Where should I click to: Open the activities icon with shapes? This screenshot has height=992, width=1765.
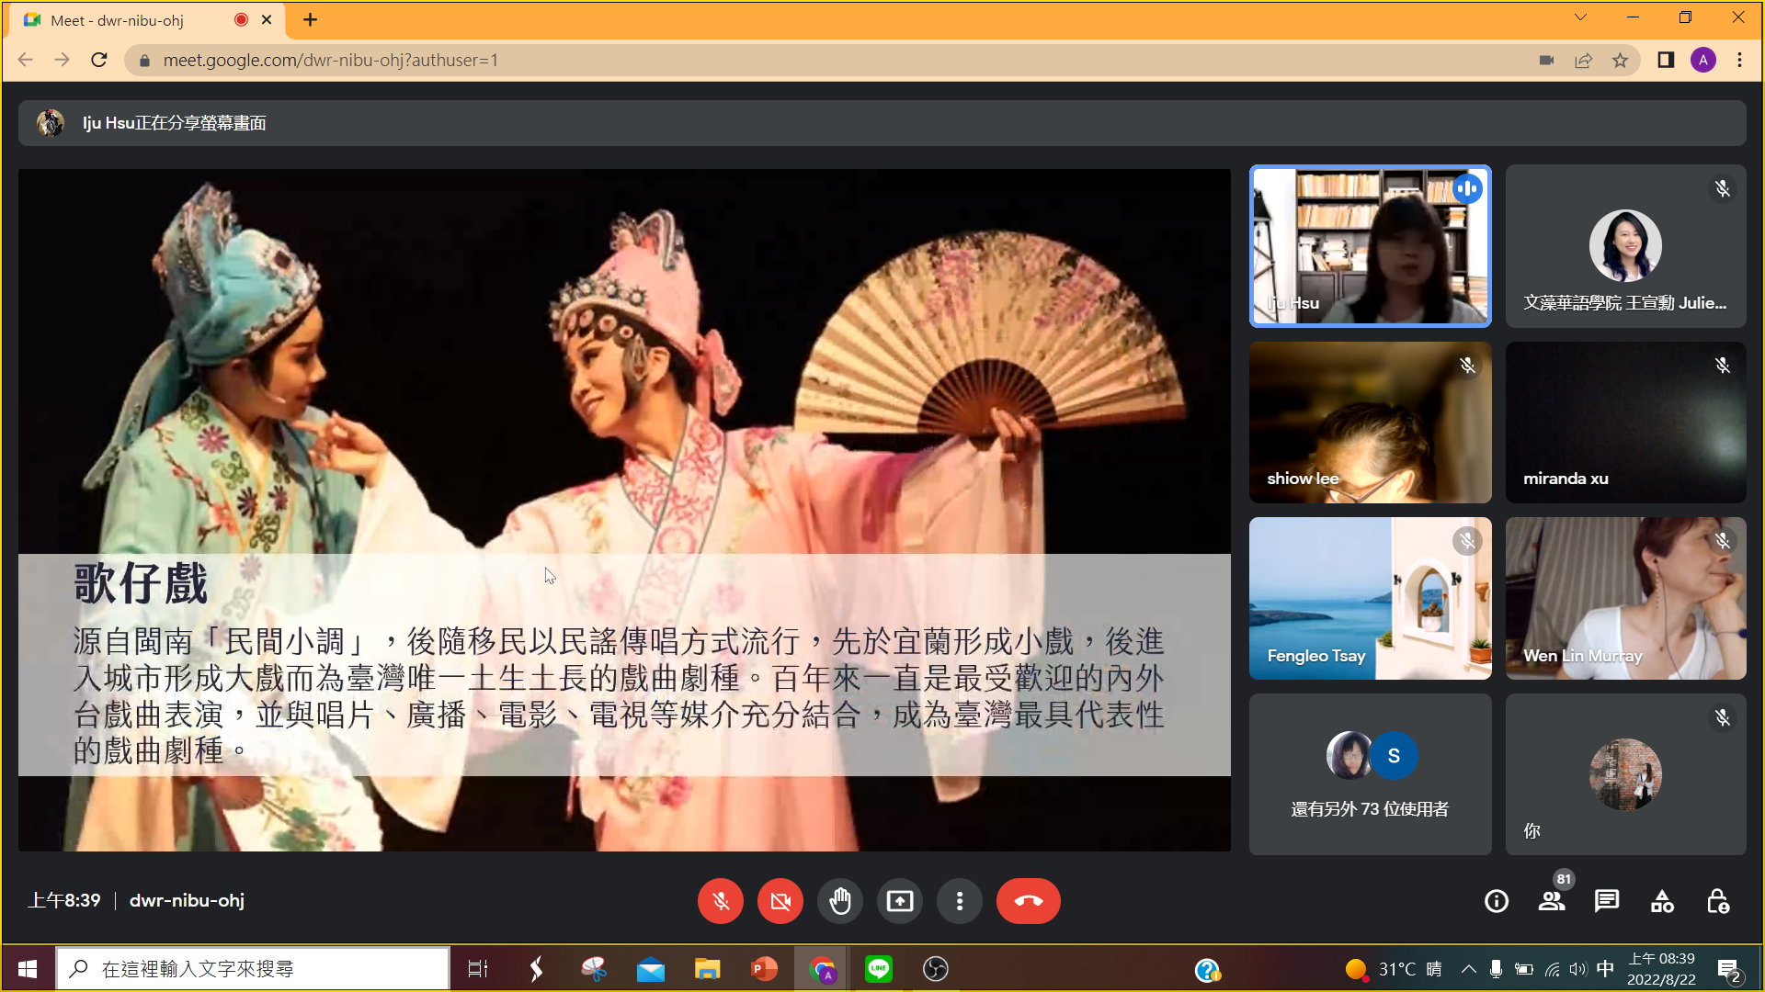1661,901
